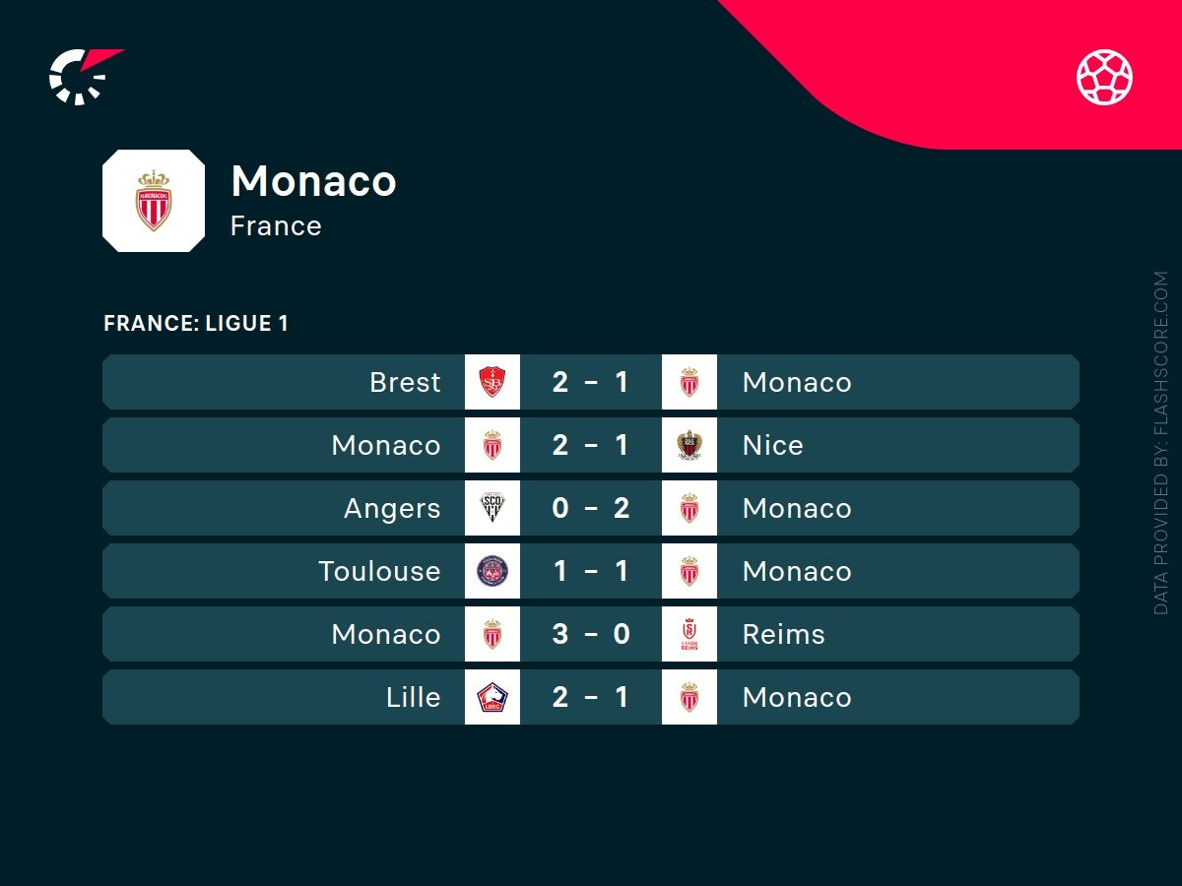Click the Reims club crest

[689, 634]
